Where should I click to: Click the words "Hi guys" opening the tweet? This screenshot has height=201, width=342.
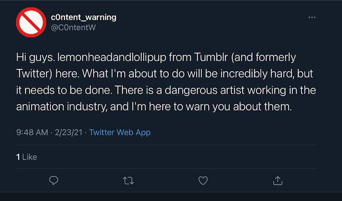[35, 58]
